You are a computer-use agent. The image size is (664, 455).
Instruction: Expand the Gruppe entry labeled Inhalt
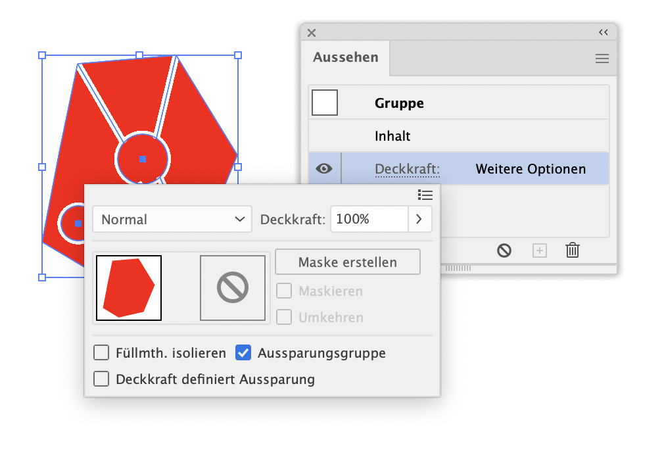pos(392,136)
